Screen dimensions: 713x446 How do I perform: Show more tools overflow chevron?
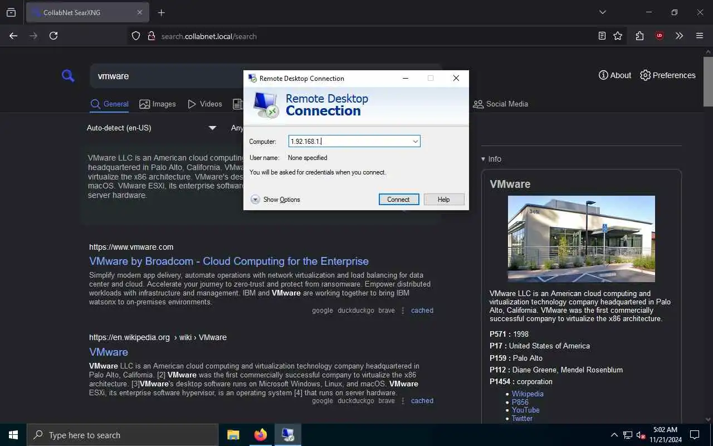pyautogui.click(x=679, y=36)
